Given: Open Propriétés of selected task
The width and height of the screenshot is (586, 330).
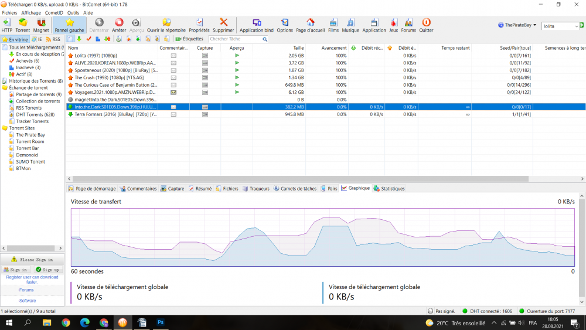Looking at the screenshot, I should coord(199,25).
